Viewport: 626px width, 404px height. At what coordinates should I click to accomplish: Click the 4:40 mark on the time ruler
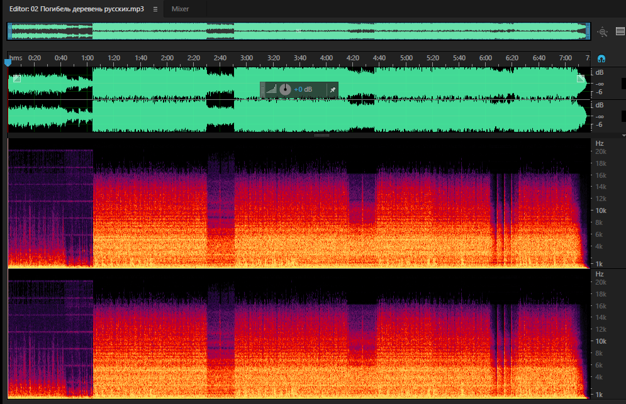point(379,58)
